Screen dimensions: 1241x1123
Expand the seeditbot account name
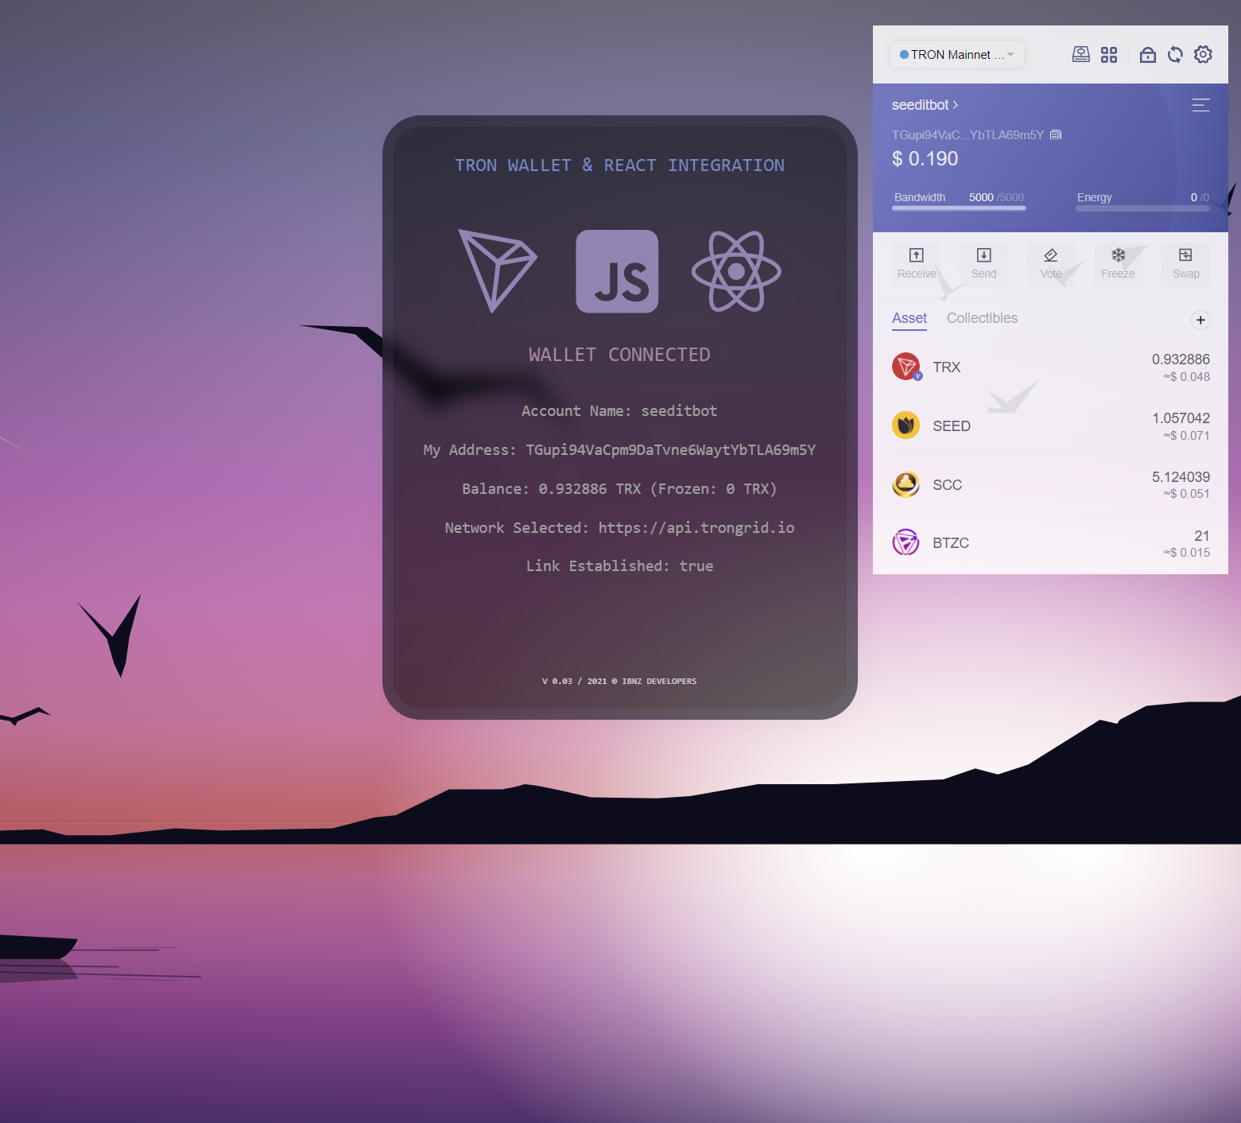(x=925, y=105)
